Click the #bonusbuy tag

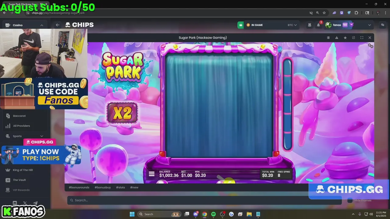103,187
